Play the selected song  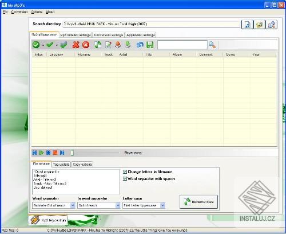coord(41,153)
